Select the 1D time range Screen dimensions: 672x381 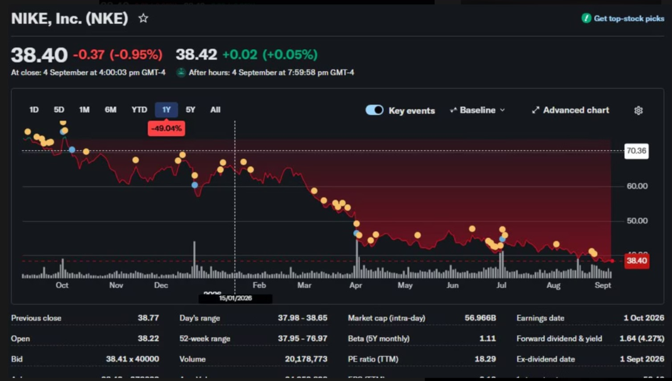point(34,110)
